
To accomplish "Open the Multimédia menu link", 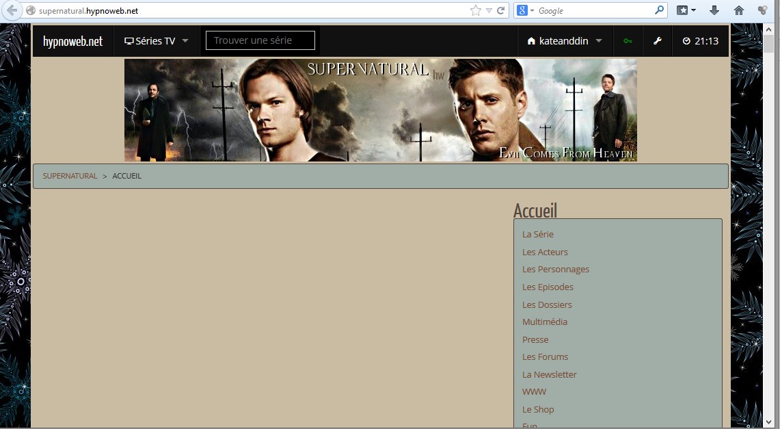I will pyautogui.click(x=545, y=322).
